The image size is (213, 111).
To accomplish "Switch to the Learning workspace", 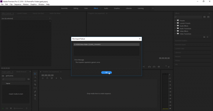I will (x=141, y=8).
